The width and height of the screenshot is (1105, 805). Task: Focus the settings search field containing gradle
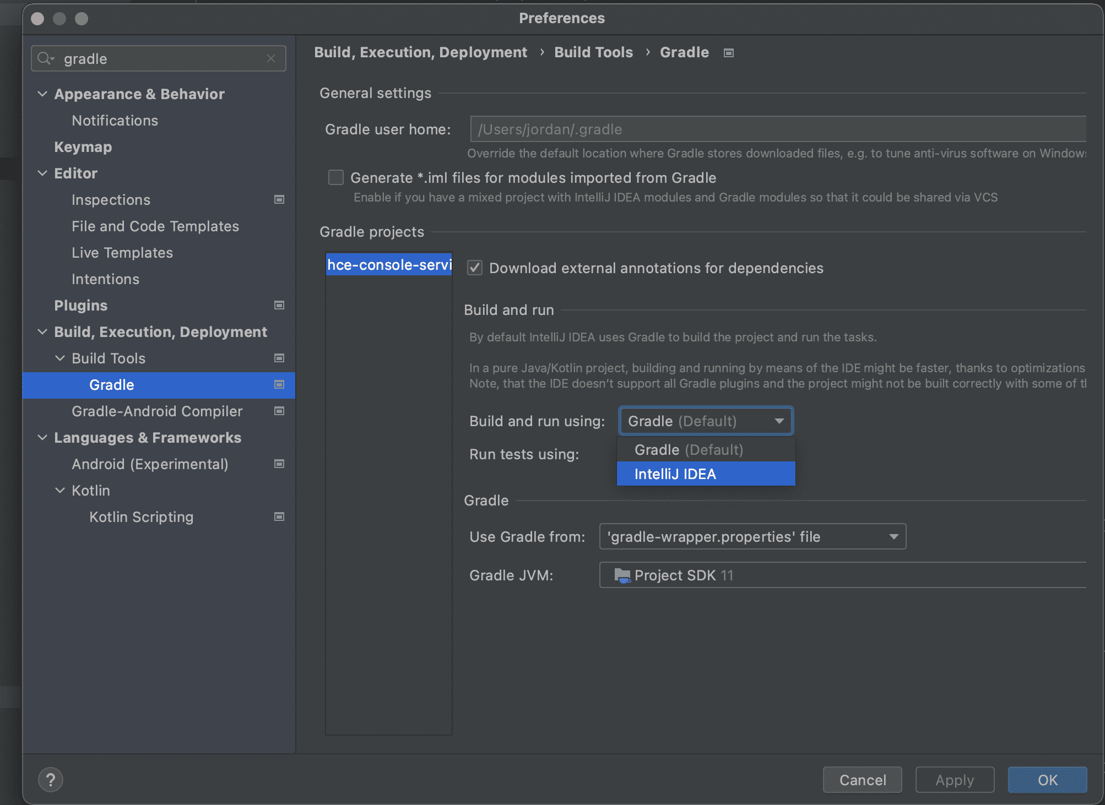(159, 58)
